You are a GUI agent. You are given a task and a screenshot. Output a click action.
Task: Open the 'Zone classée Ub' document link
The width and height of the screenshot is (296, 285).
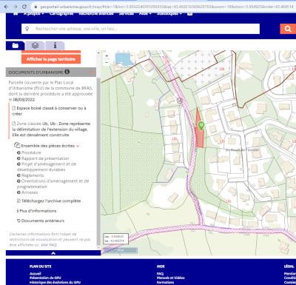pos(51,130)
